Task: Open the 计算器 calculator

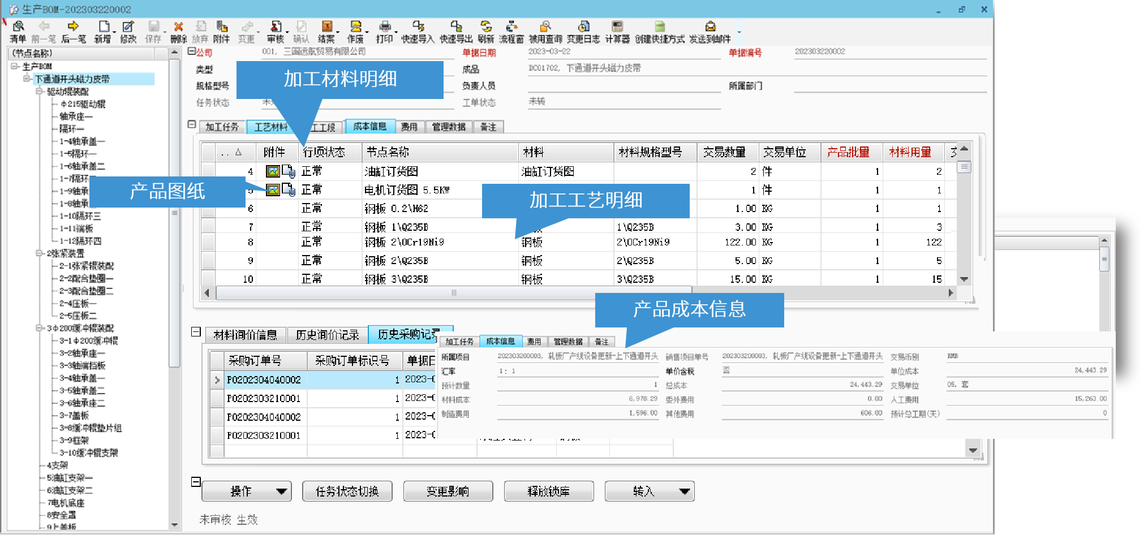Action: coord(617,26)
